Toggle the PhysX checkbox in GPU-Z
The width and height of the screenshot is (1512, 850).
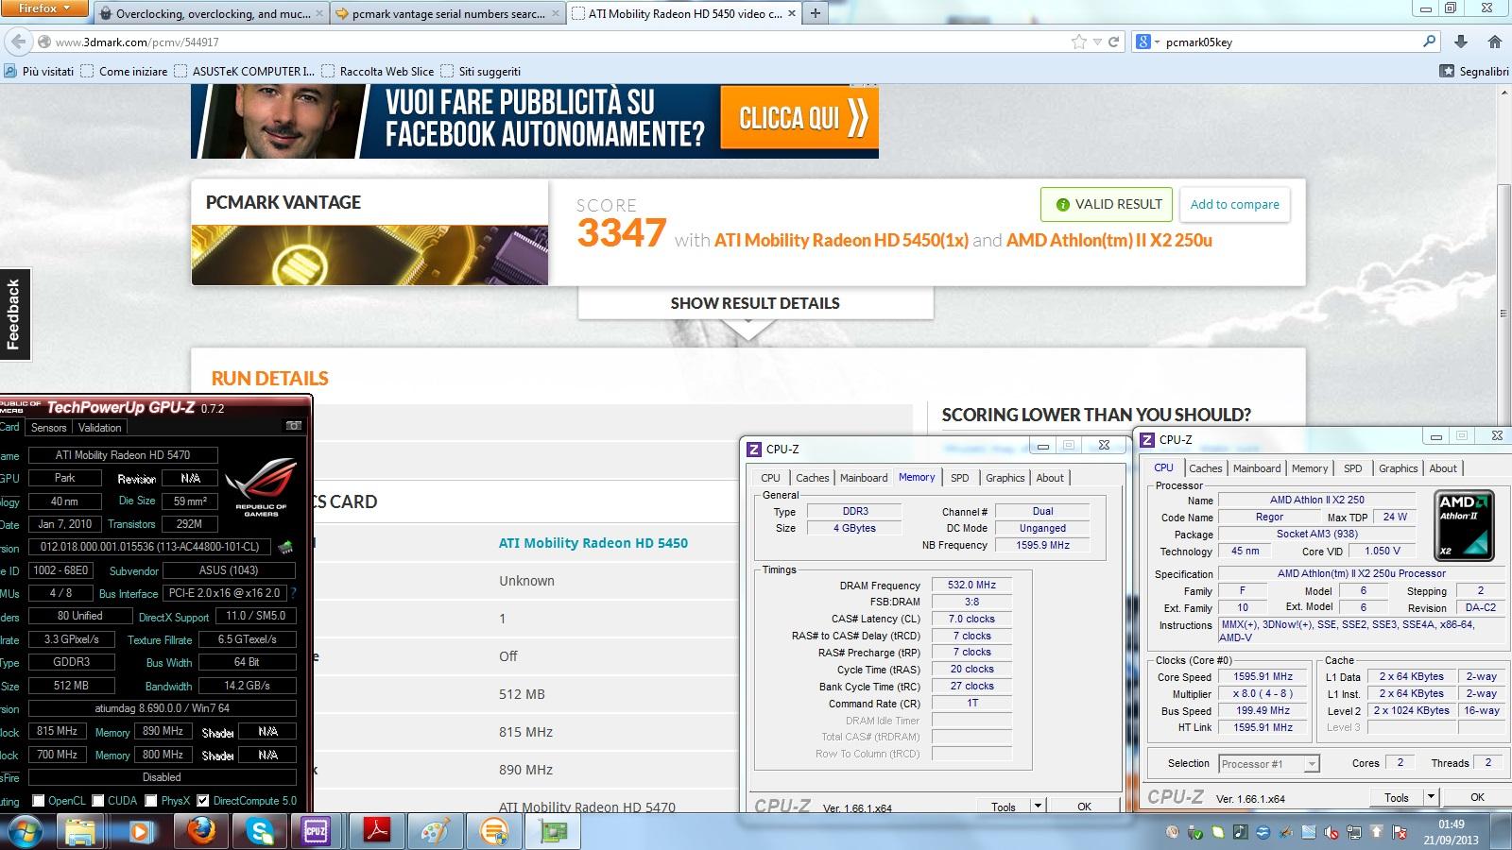[x=150, y=800]
